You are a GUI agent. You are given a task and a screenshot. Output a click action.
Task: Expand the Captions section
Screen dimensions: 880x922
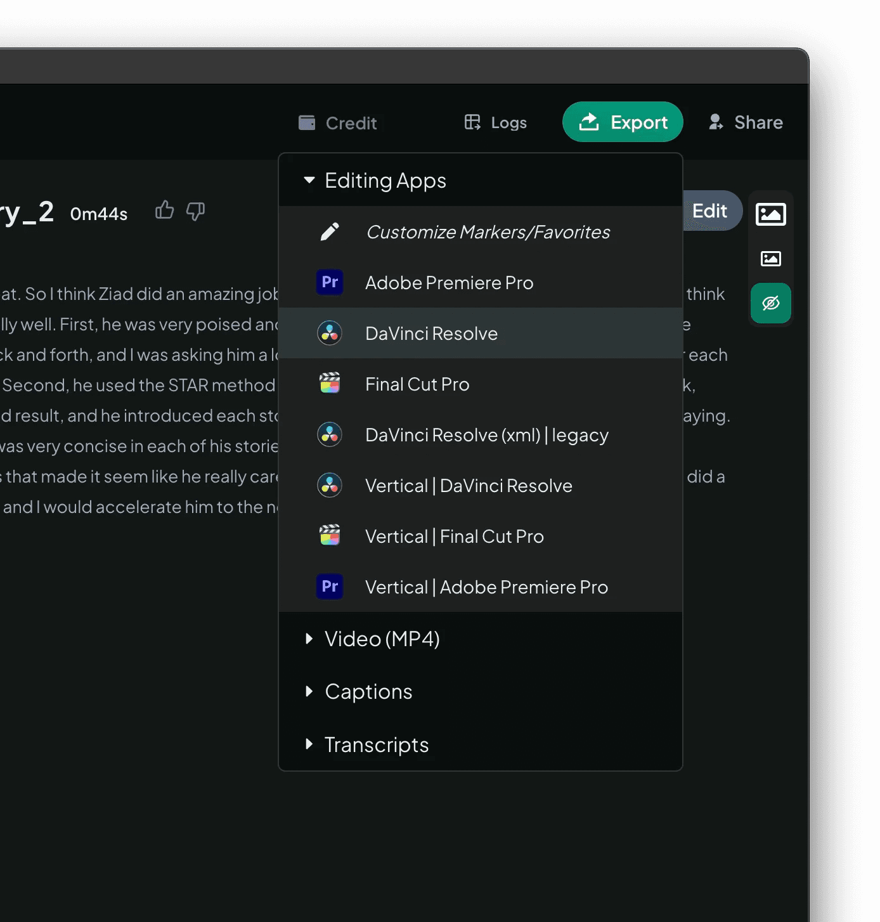coord(481,691)
